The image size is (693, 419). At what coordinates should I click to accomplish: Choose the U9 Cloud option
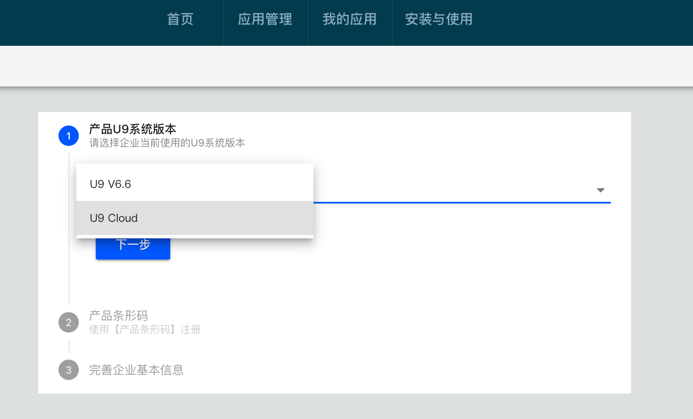tap(195, 218)
